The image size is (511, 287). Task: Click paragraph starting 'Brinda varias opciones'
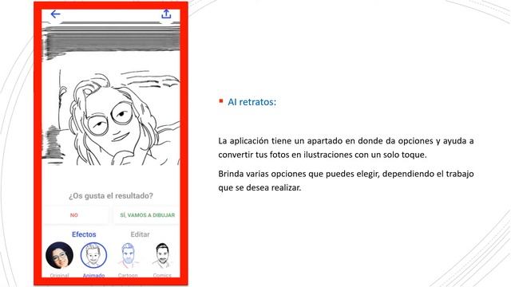(346, 181)
